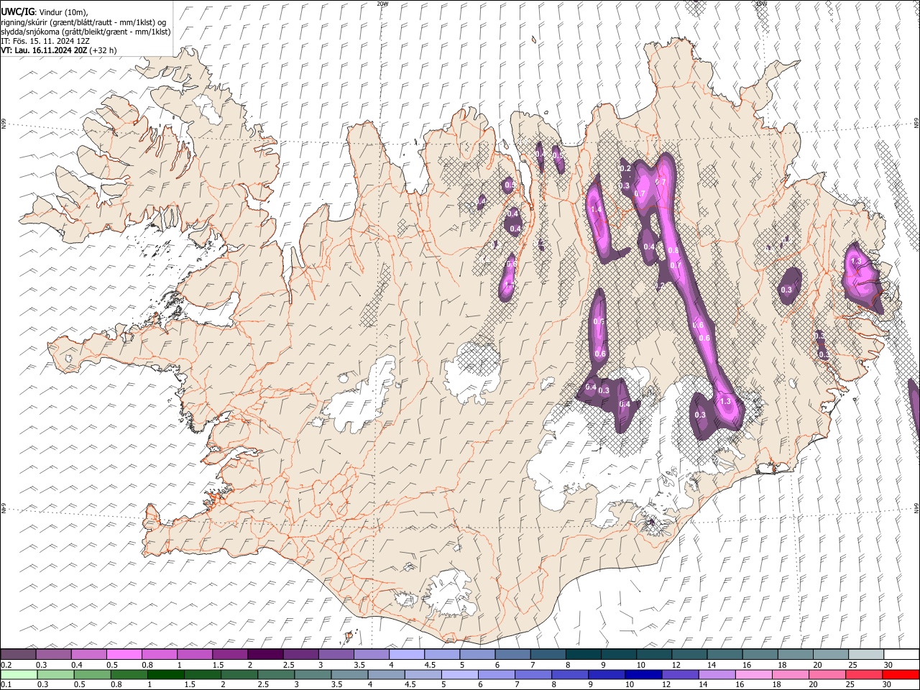Click the teal-gray swatch between 12 and 14

click(x=689, y=654)
